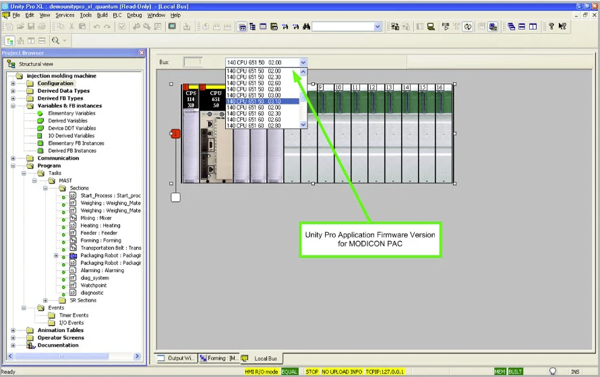600x377 pixels.
Task: Click the Print toolbar icon
Action: tap(42, 26)
